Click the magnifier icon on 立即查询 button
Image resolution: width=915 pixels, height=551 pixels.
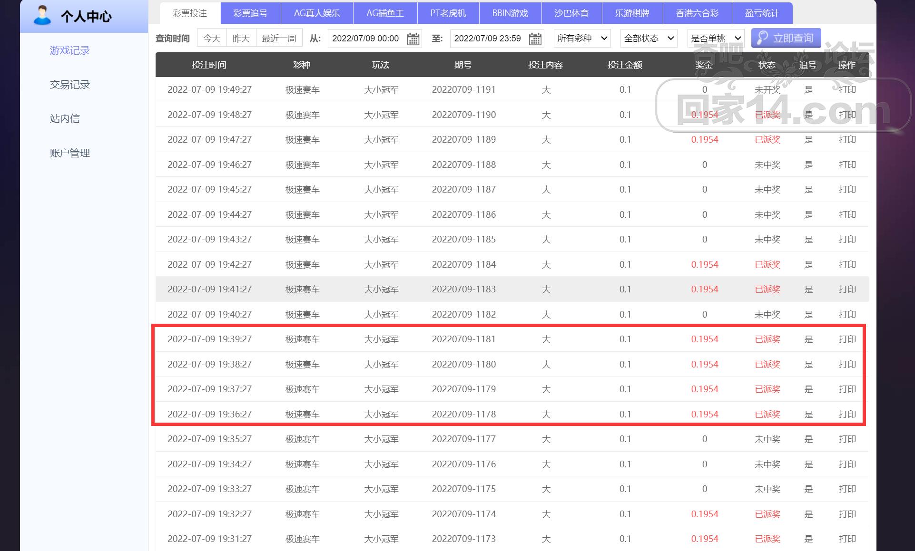(x=762, y=38)
